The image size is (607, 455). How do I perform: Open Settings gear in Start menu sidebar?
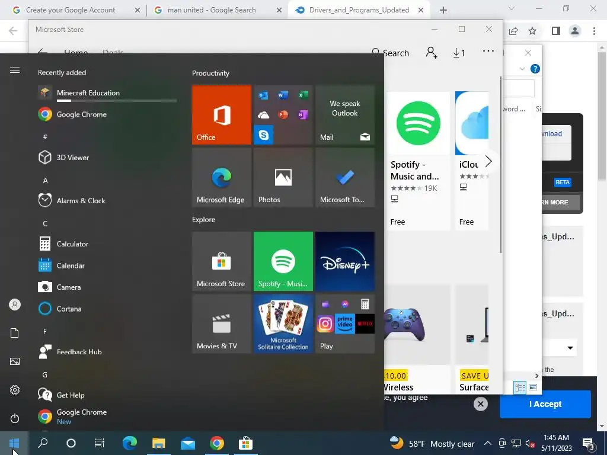[x=15, y=390]
